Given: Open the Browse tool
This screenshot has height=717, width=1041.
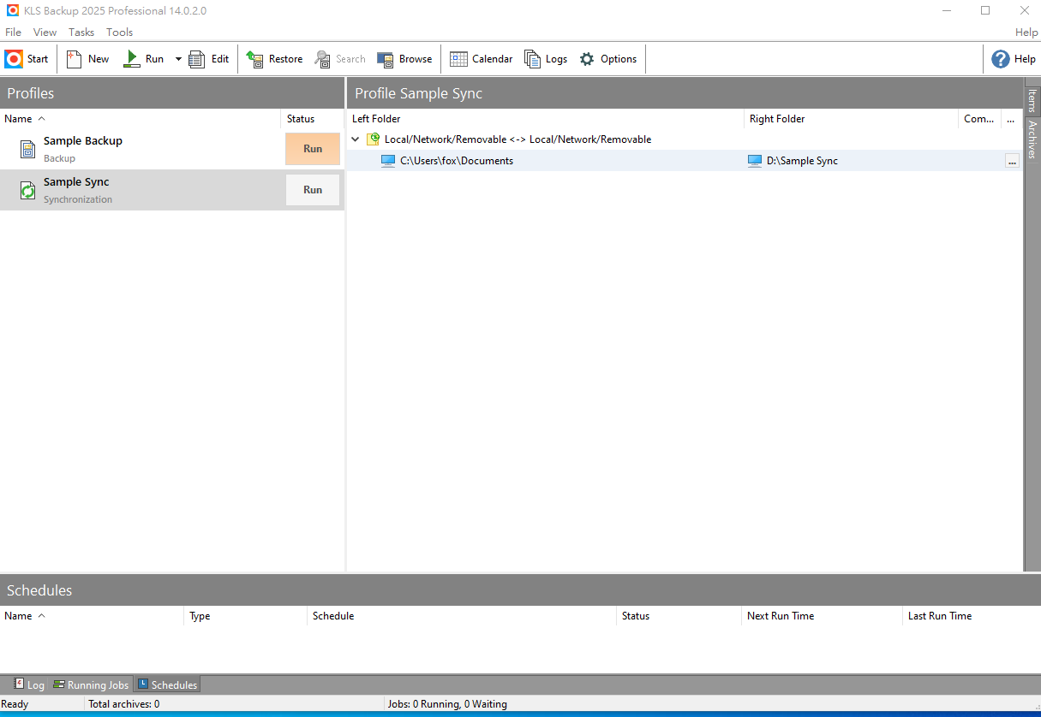Looking at the screenshot, I should click(x=404, y=59).
